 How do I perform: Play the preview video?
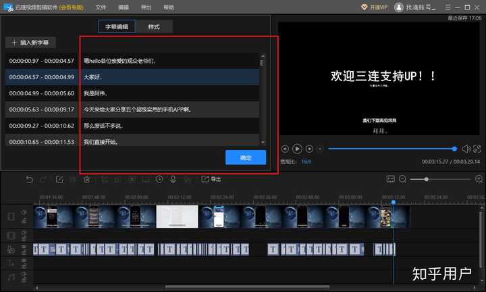[297, 149]
